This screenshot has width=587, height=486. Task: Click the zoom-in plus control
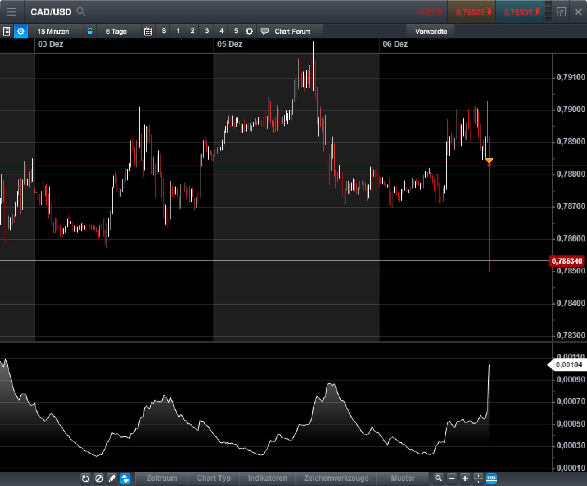464,479
